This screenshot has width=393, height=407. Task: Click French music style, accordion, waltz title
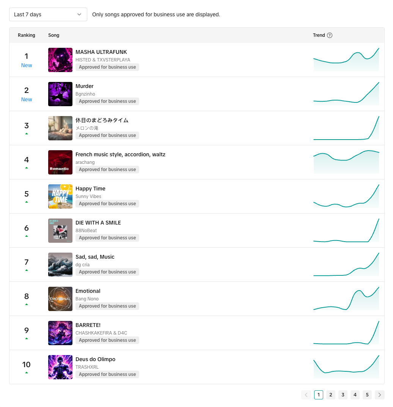[120, 154]
